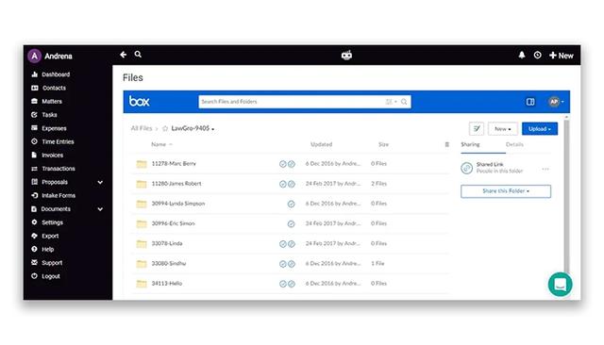Image resolution: width=604 pixels, height=345 pixels.
Task: Click the Shared Link icon
Action: [x=466, y=168]
